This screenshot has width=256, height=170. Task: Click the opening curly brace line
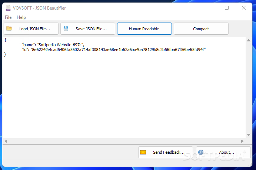6,40
